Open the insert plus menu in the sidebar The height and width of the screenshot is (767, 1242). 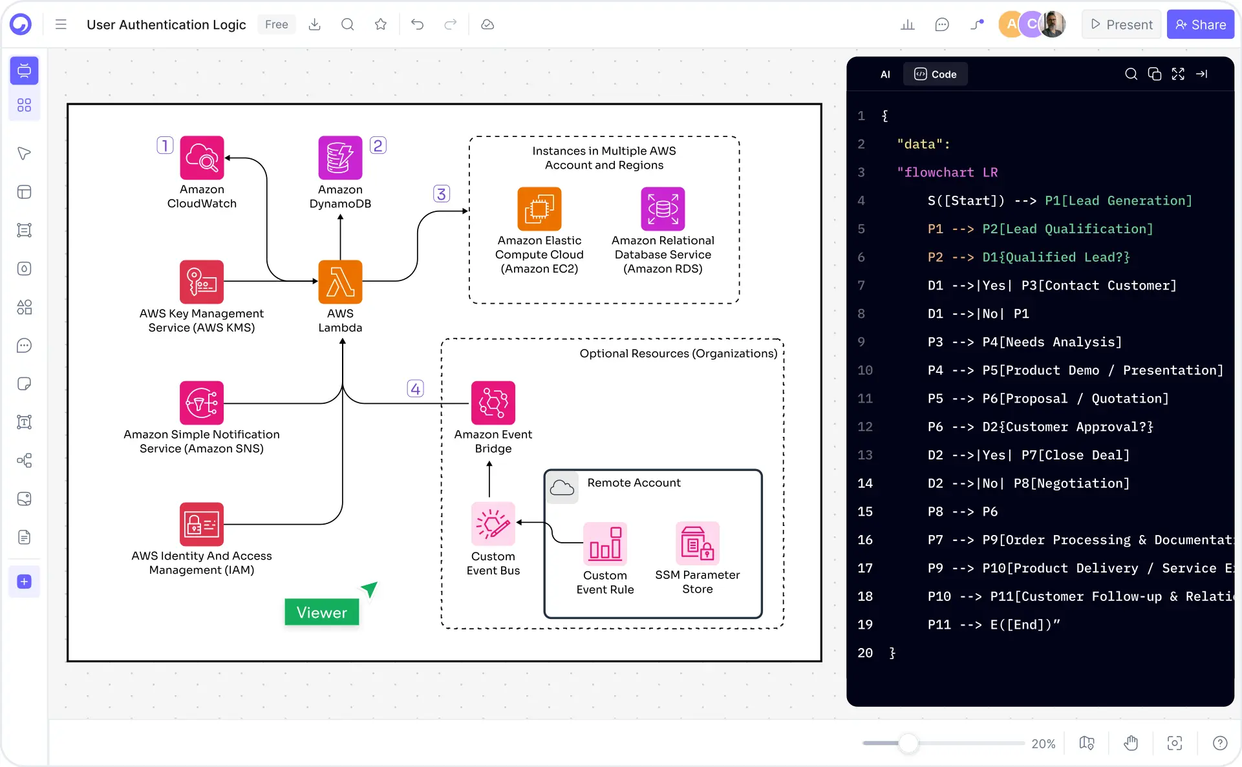(x=24, y=582)
